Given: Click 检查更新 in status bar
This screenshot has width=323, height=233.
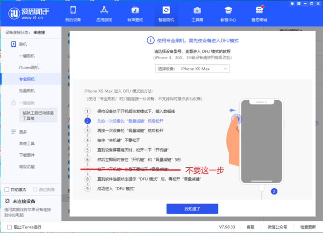Looking at the screenshot, I should 308,227.
